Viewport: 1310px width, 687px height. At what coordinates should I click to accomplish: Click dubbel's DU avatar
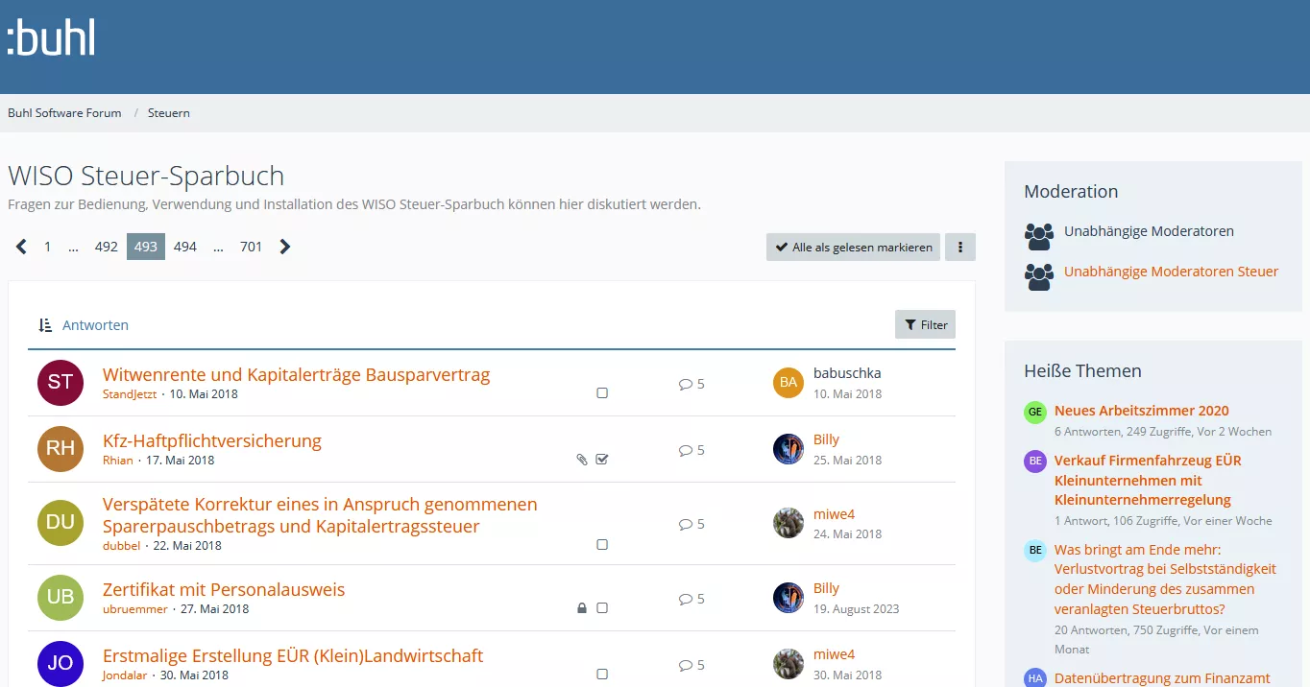[61, 523]
